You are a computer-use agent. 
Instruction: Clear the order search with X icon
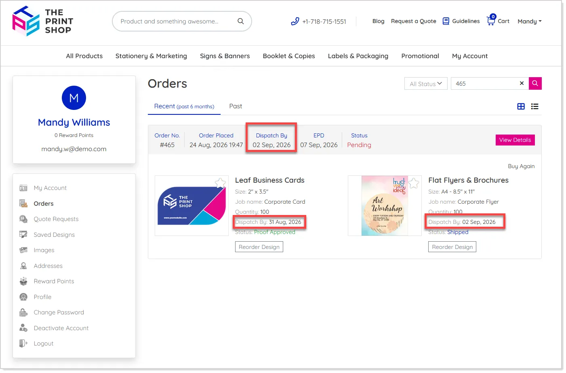(522, 83)
